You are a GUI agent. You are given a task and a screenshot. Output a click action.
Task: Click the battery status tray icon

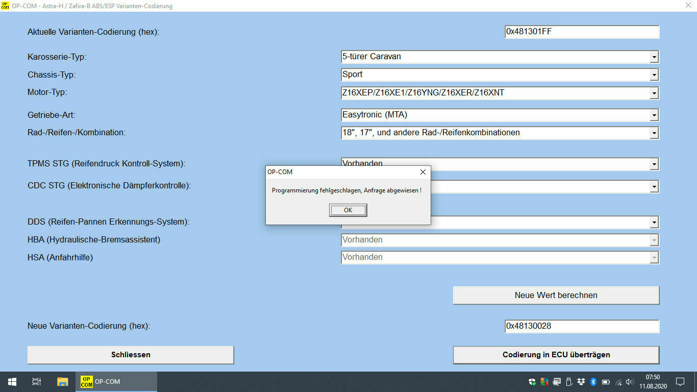coord(606,381)
